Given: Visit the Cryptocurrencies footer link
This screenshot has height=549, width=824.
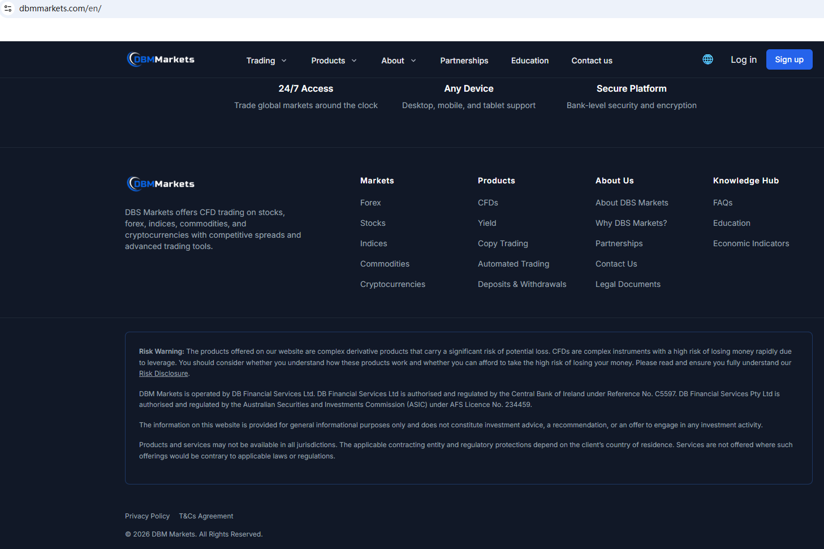Looking at the screenshot, I should pos(392,284).
